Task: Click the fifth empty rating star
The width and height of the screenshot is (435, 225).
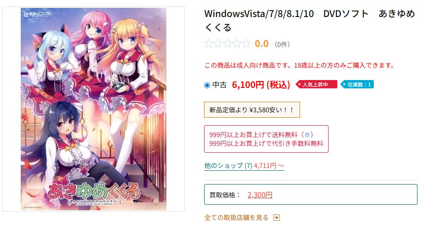Action: pos(246,44)
